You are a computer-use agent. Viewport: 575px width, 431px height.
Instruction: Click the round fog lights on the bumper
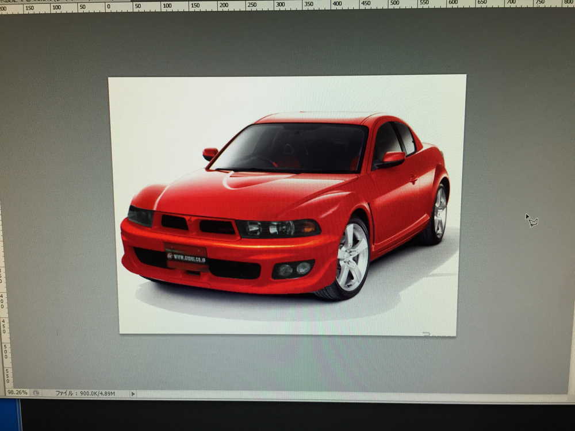pyautogui.click(x=294, y=269)
